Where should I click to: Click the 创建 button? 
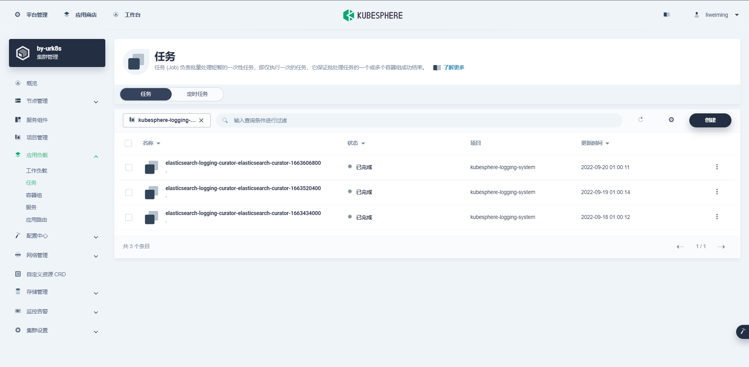pos(710,120)
